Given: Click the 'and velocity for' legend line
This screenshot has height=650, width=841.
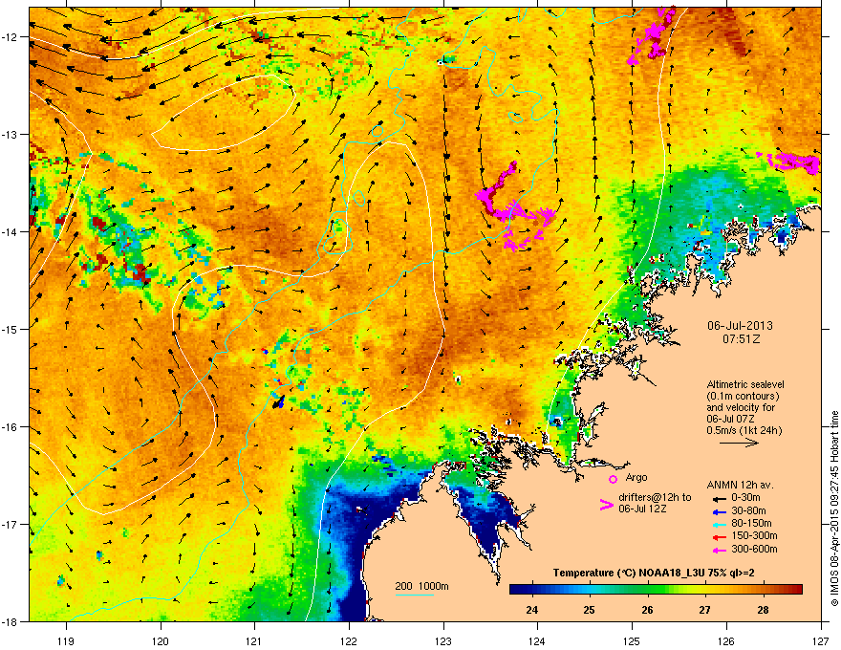Looking at the screenshot, I should pos(740,407).
